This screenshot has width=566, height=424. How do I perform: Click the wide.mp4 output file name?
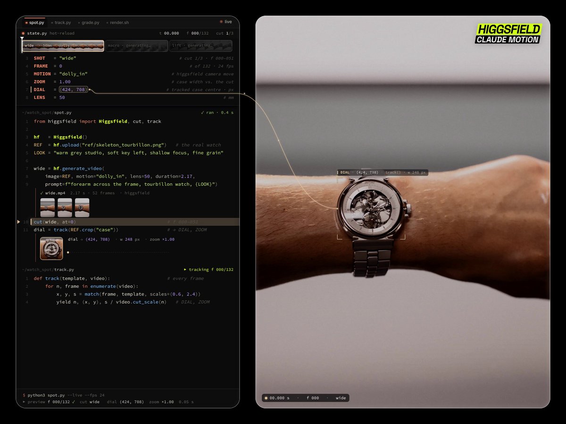(x=55, y=193)
